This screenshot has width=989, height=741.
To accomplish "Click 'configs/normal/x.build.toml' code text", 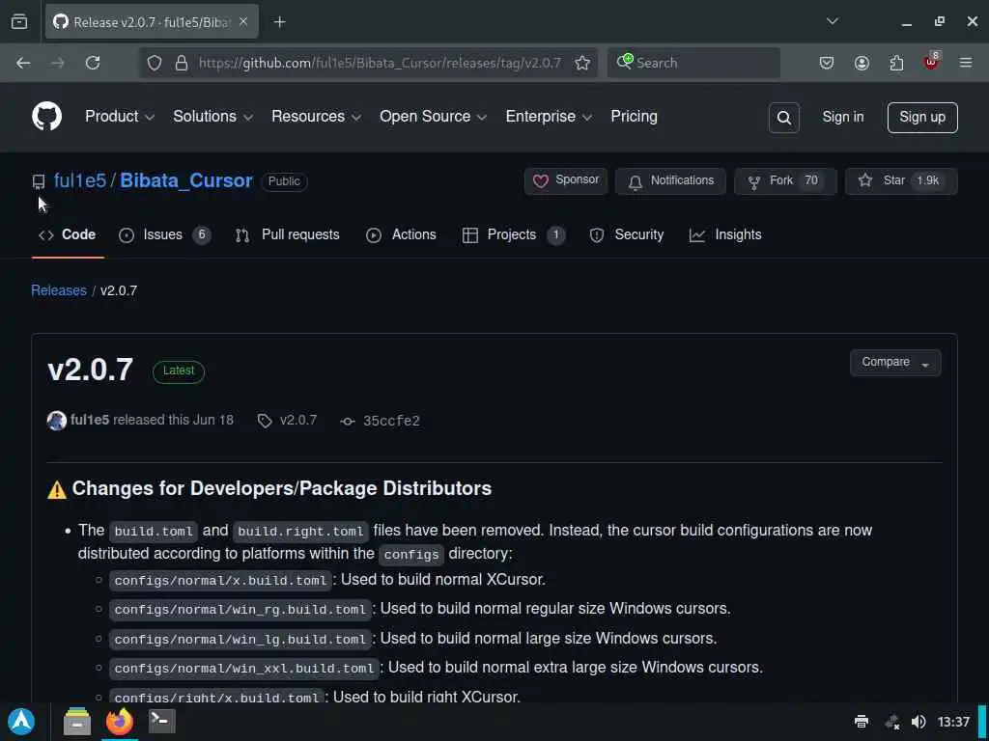I will 221,580.
